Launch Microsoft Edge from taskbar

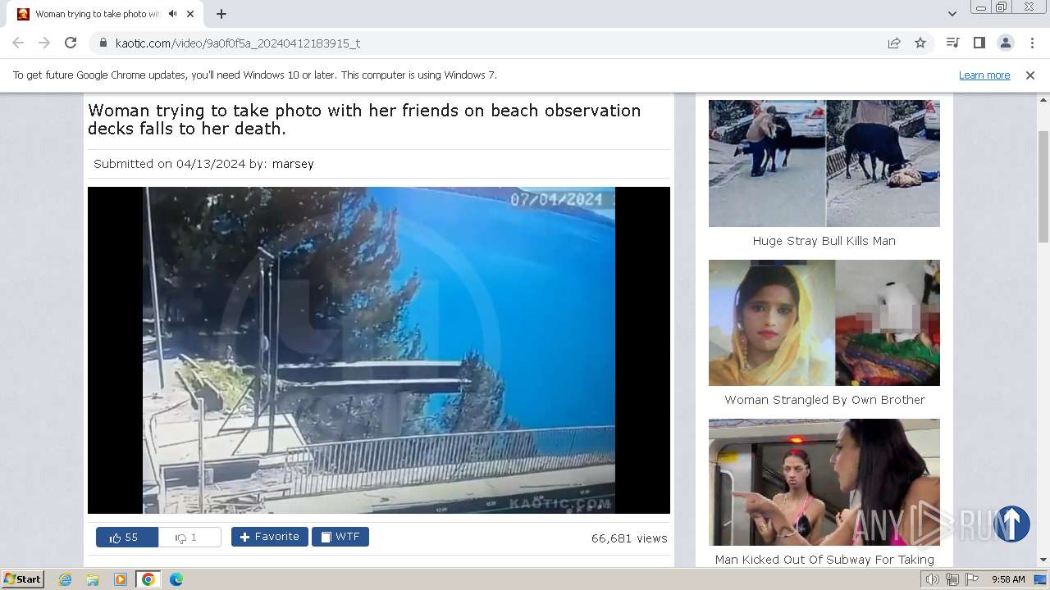[x=176, y=579]
